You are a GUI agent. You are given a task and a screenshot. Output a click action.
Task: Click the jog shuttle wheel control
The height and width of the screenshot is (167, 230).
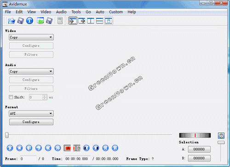[195, 135]
